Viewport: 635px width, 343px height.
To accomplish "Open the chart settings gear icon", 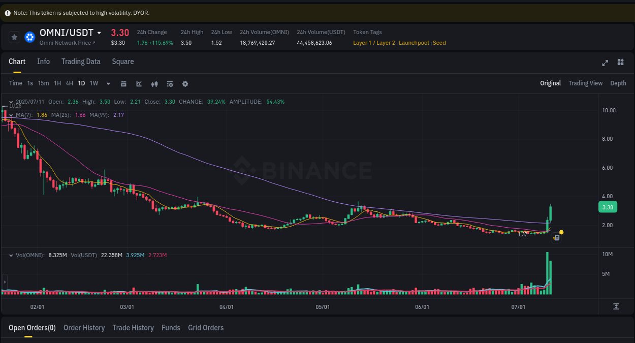I will (x=185, y=83).
